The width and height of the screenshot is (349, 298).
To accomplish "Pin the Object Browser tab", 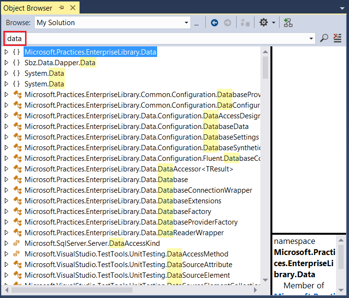I will 61,8.
